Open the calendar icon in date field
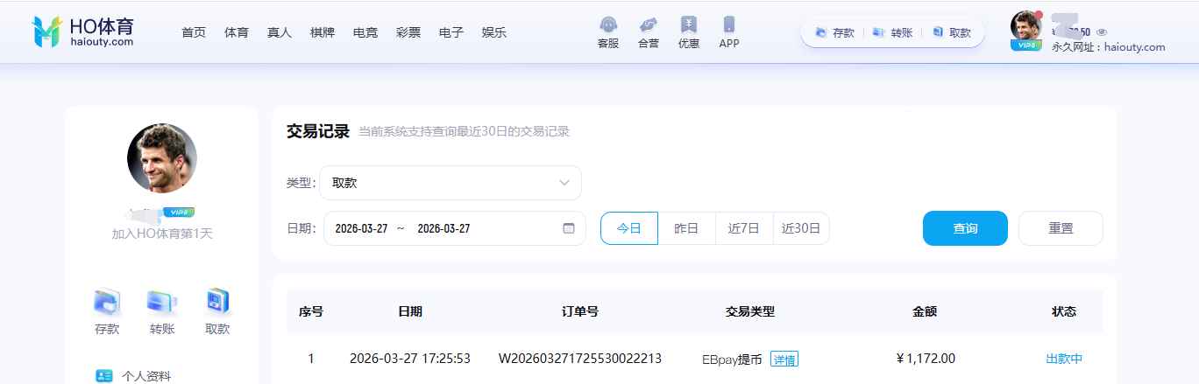This screenshot has width=1199, height=384. click(x=569, y=228)
